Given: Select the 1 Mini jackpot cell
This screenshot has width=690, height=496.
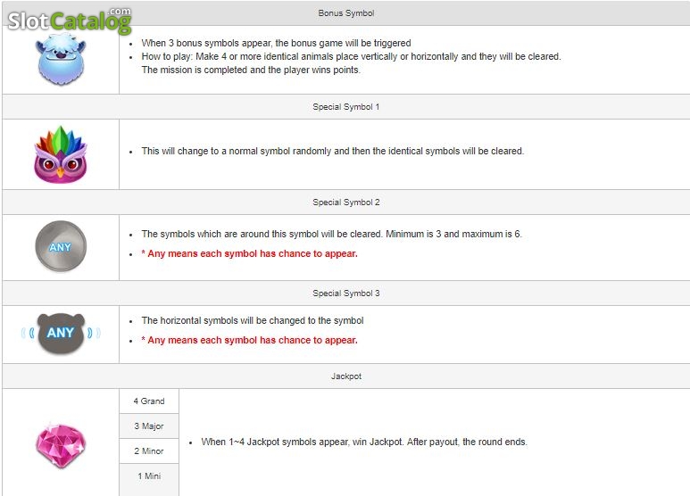Looking at the screenshot, I should pos(149,476).
